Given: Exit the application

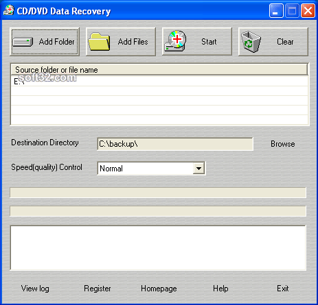Looking at the screenshot, I should (283, 289).
